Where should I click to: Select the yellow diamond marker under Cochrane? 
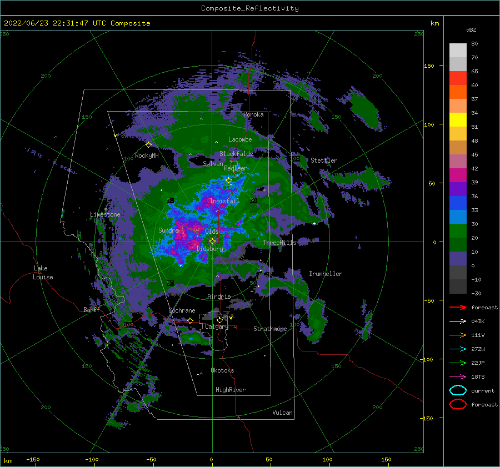[x=191, y=320]
